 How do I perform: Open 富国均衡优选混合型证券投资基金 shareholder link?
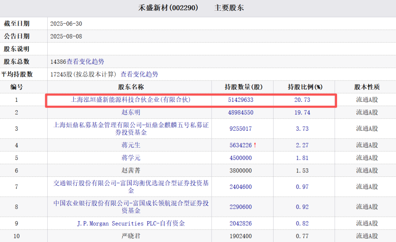[131, 187]
